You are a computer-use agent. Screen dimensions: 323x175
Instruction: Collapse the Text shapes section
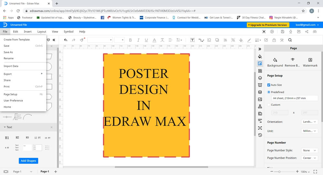tap(5, 127)
